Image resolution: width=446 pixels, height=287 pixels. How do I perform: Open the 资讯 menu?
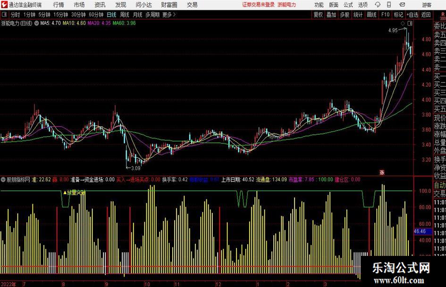(x=100, y=5)
